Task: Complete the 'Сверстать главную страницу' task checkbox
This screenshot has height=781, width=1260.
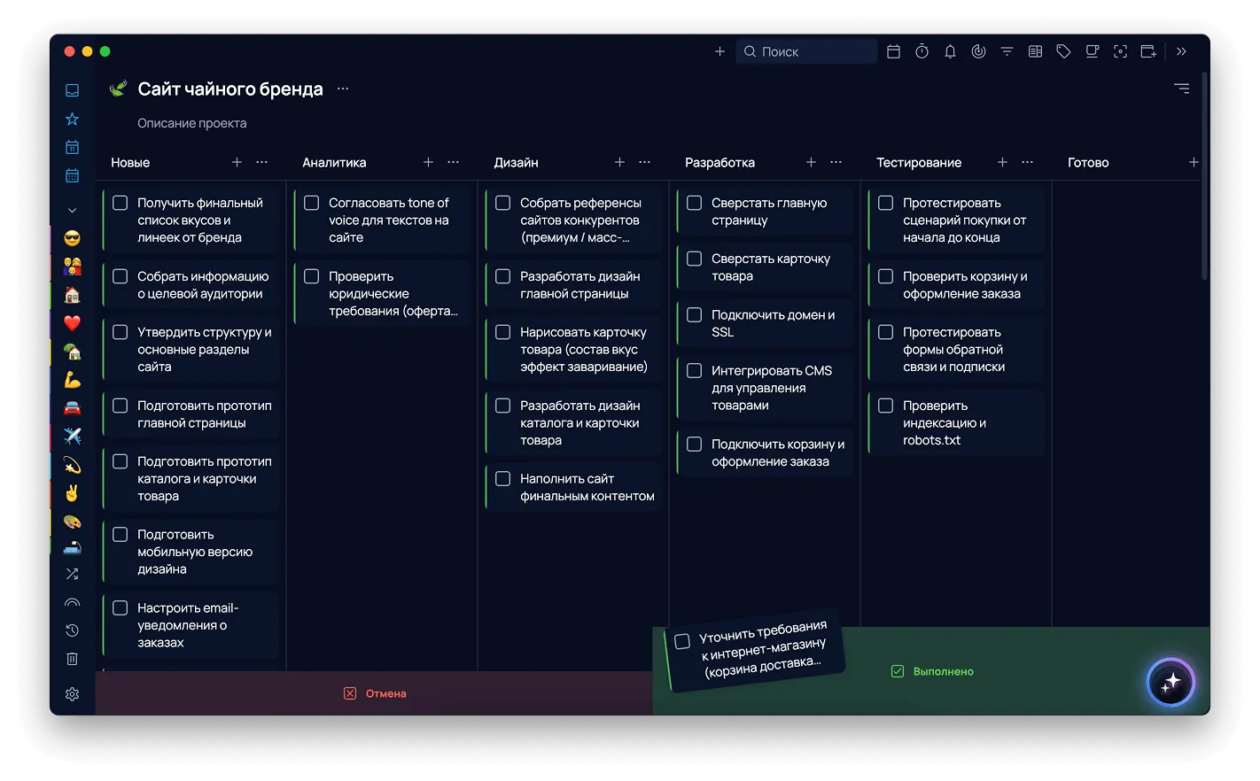Action: [x=695, y=203]
